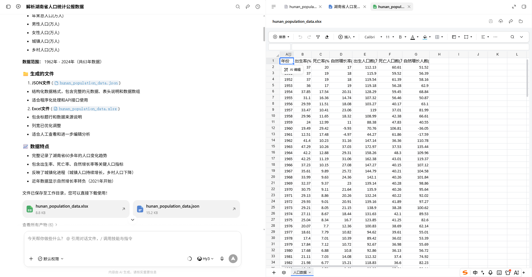
Task: Set the horizontal text alignment
Action: (x=483, y=37)
